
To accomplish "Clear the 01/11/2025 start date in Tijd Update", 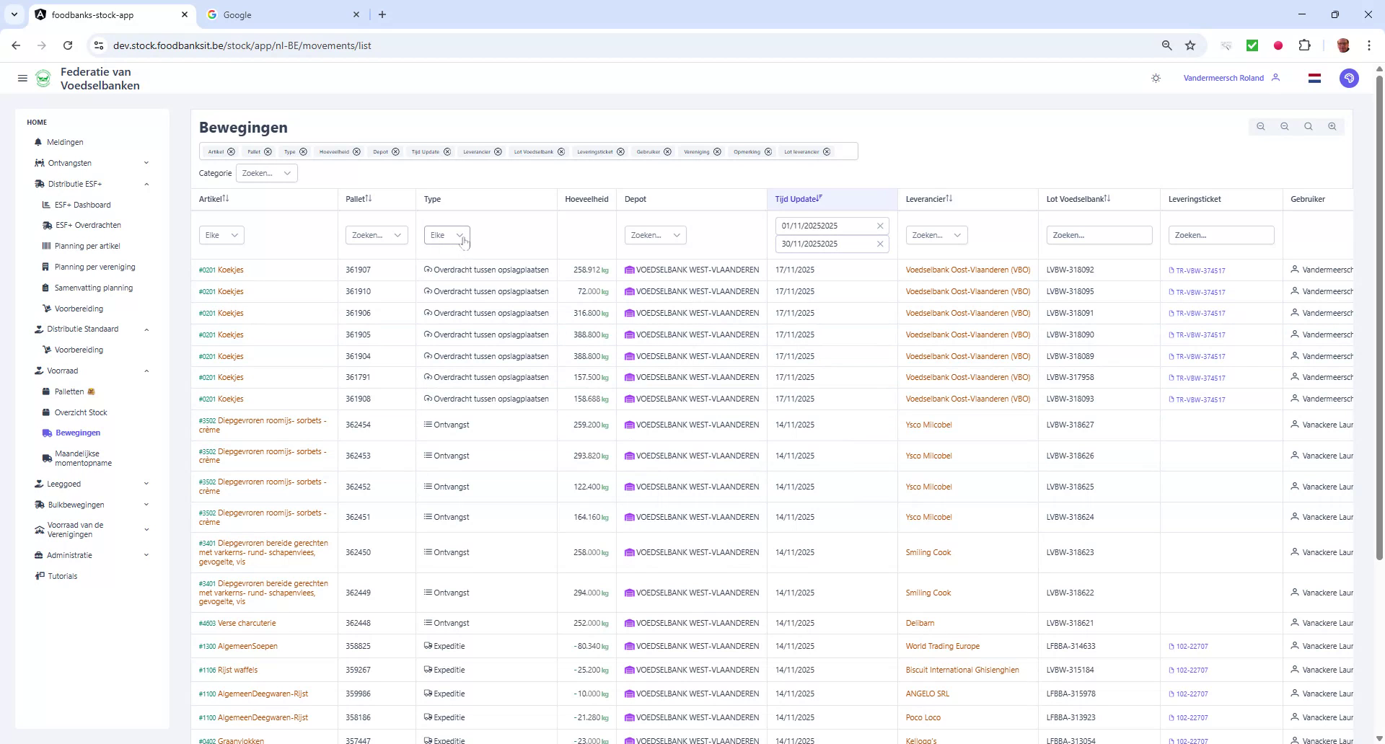I will (881, 225).
